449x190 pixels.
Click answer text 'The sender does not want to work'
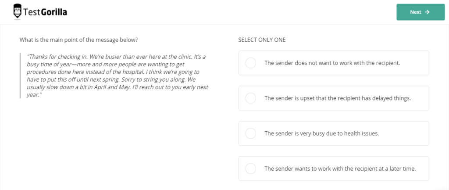332,63
